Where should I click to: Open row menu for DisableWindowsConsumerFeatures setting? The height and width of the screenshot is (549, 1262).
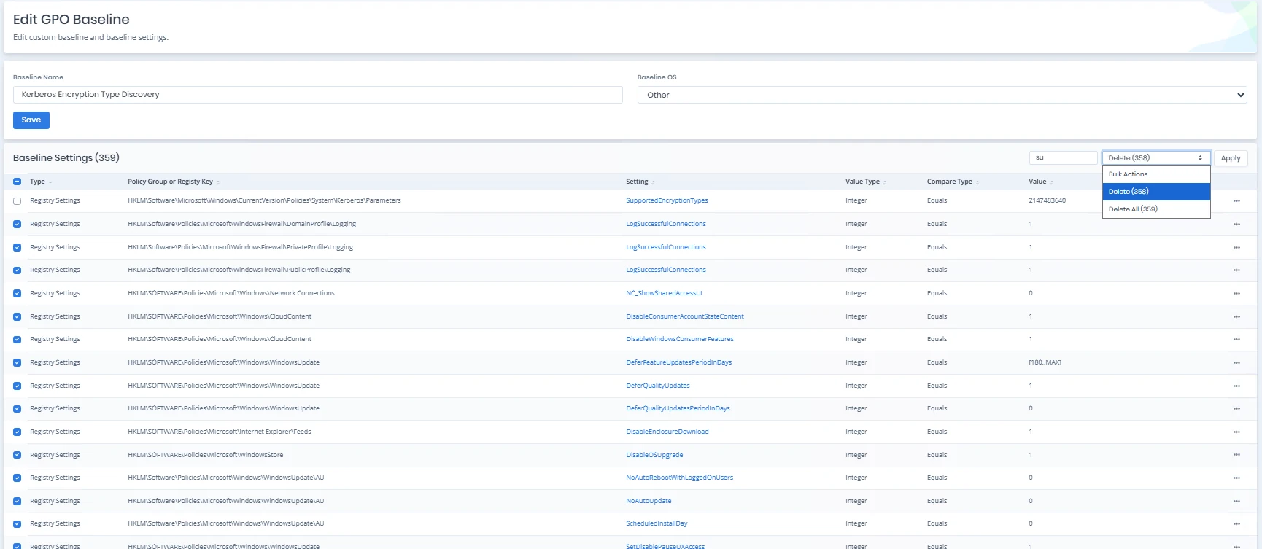[1236, 339]
